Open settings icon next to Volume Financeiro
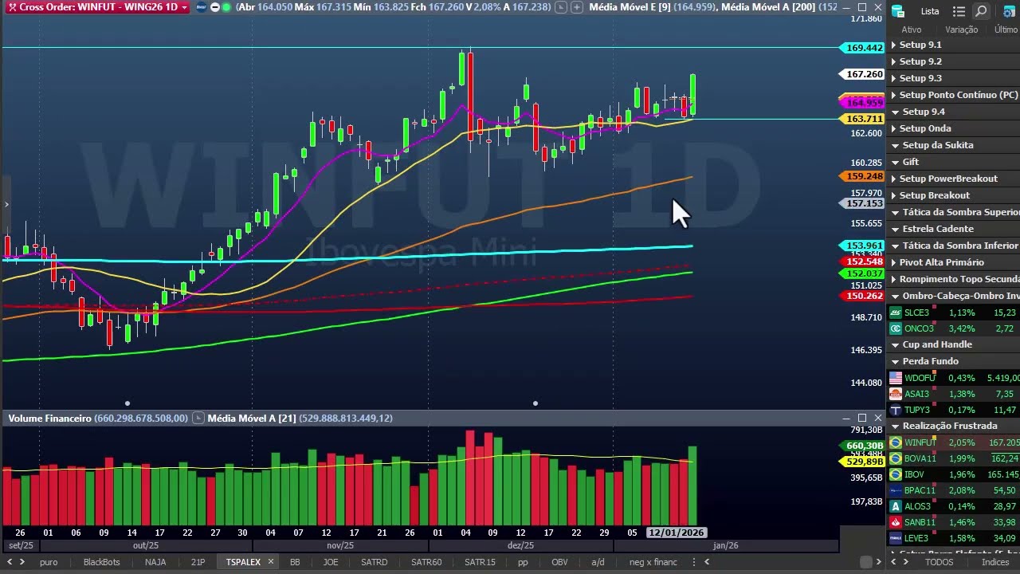Screen dimensions: 1020x574 pyautogui.click(x=198, y=418)
